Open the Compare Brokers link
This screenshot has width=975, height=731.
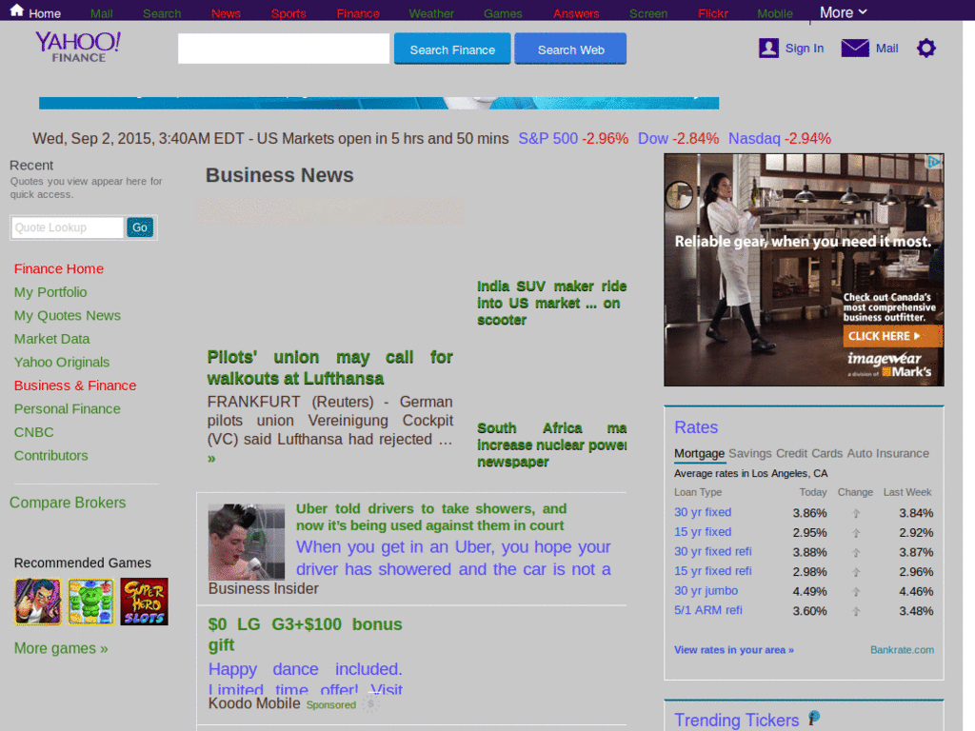click(68, 503)
